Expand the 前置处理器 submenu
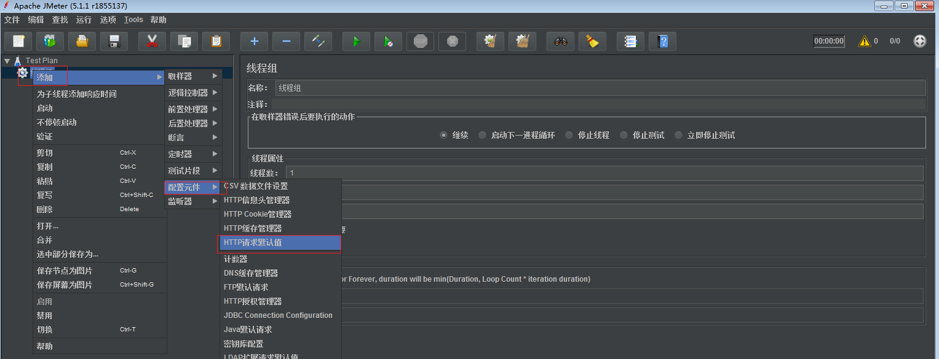The width and height of the screenshot is (939, 359). click(x=193, y=109)
